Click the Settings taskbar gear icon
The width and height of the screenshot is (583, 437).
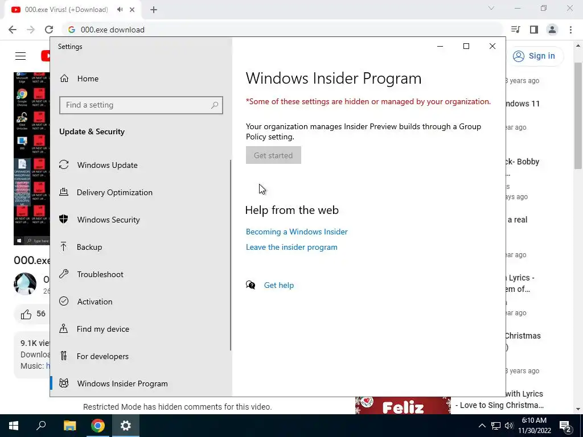[x=126, y=426]
